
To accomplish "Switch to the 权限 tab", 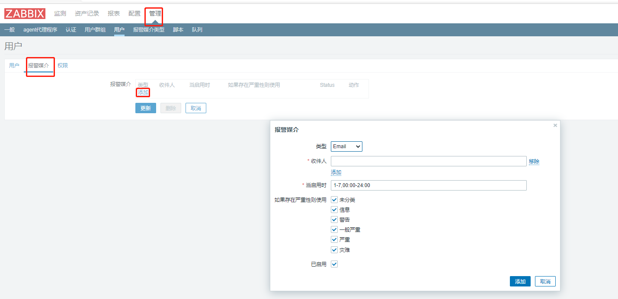I will 63,66.
